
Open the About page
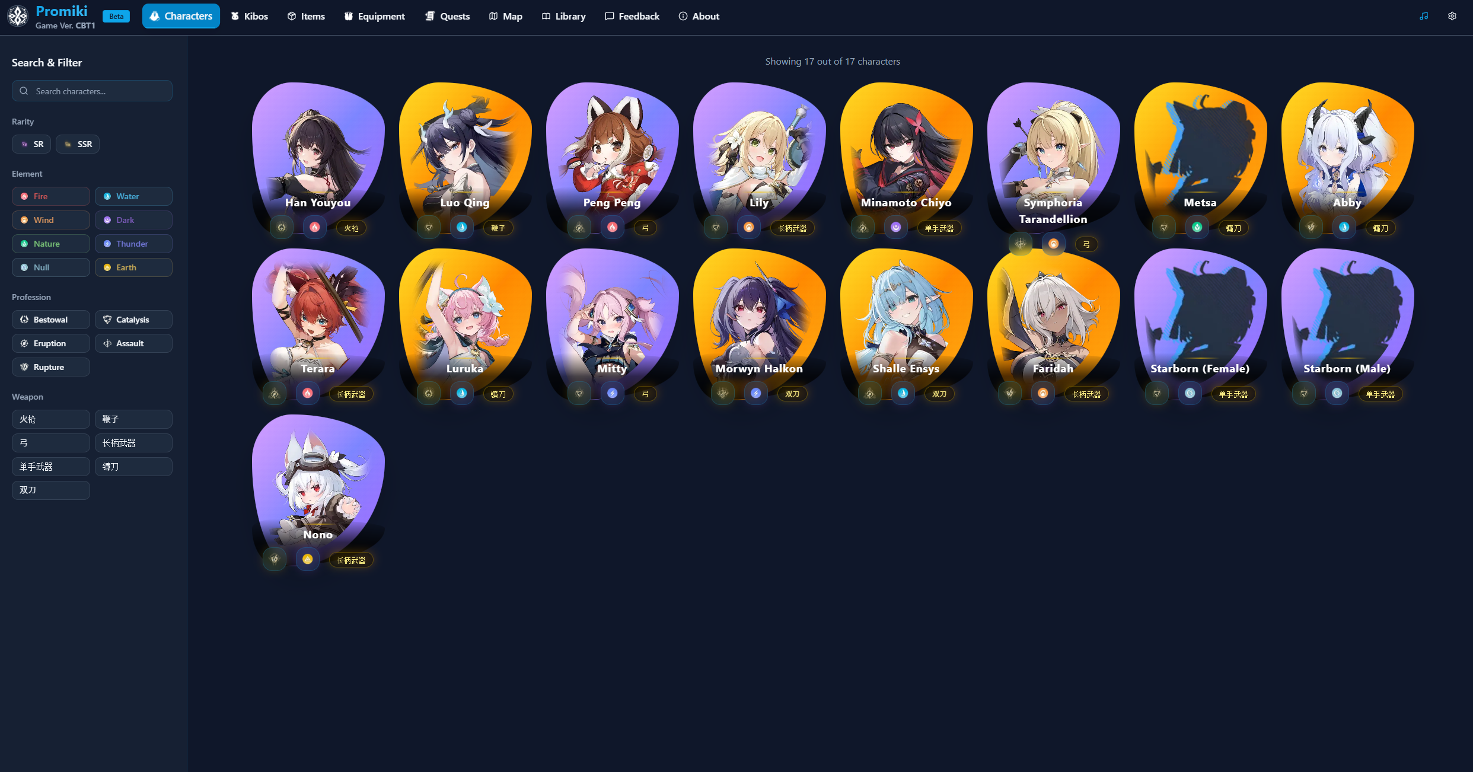(699, 16)
